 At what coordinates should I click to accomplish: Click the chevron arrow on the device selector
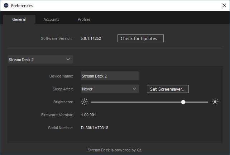(68, 59)
